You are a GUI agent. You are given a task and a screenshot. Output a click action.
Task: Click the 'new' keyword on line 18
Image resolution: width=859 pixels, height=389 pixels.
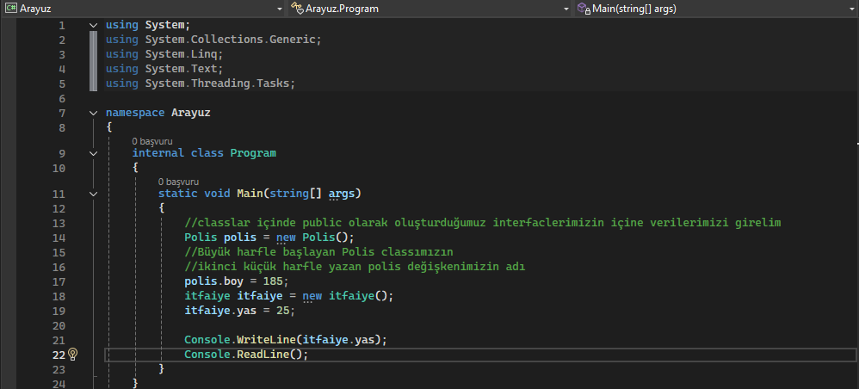pyautogui.click(x=312, y=296)
